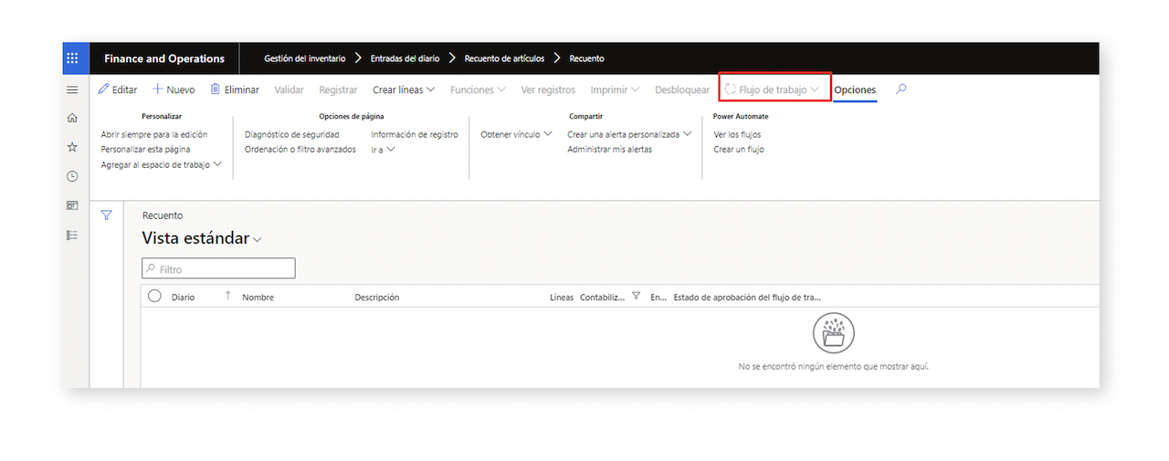The height and width of the screenshot is (461, 1169).
Task: Sort by the Diario column header
Action: point(183,297)
